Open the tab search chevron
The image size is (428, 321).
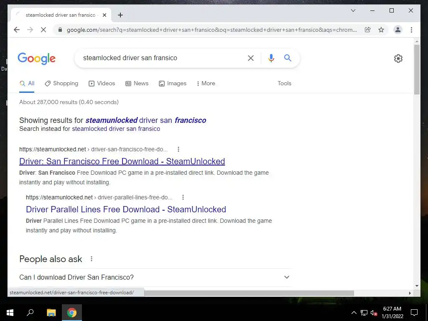pyautogui.click(x=353, y=10)
